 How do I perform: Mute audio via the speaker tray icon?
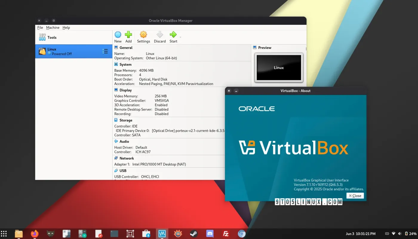tap(400, 234)
